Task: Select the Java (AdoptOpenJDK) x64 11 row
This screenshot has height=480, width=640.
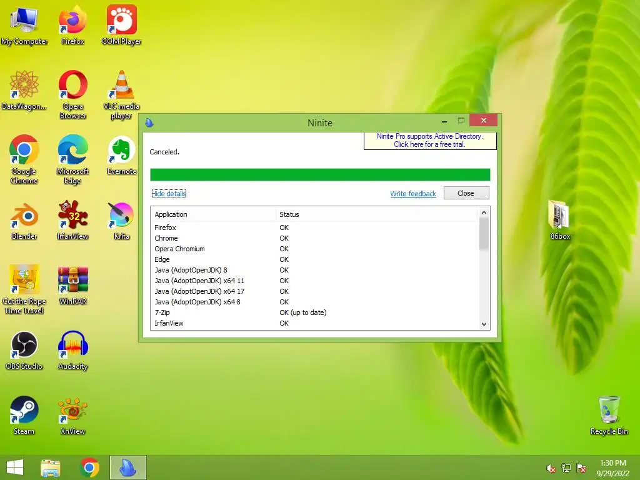Action: click(x=314, y=281)
